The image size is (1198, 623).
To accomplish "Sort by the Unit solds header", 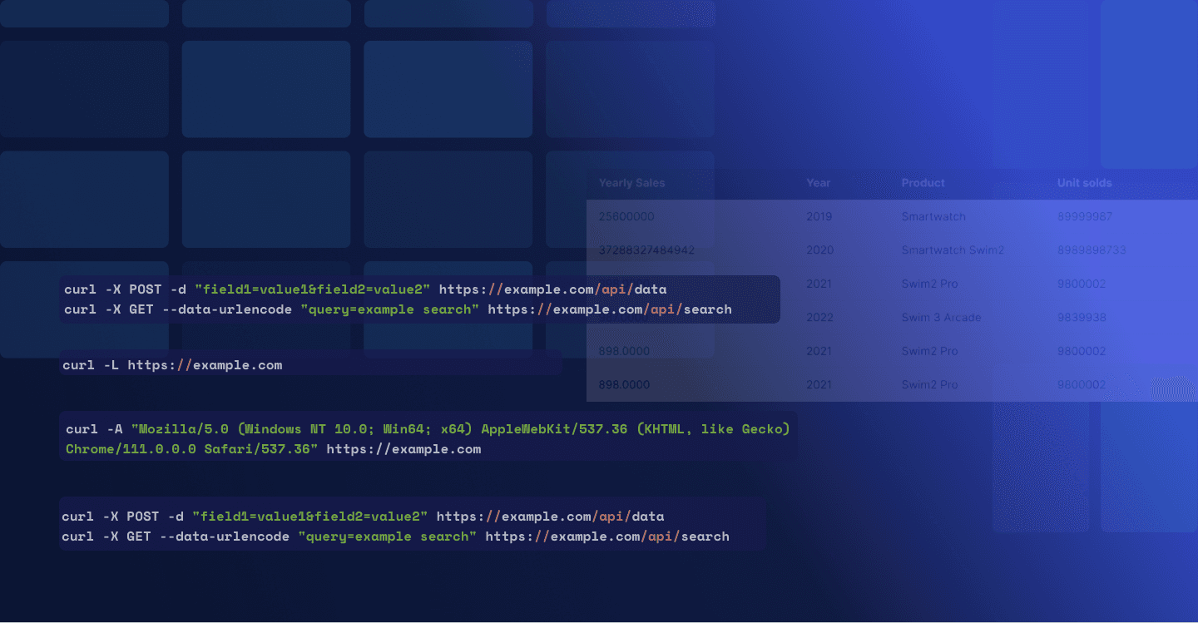I will (x=1084, y=183).
